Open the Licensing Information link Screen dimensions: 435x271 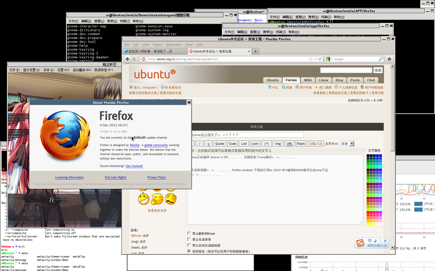click(x=69, y=177)
